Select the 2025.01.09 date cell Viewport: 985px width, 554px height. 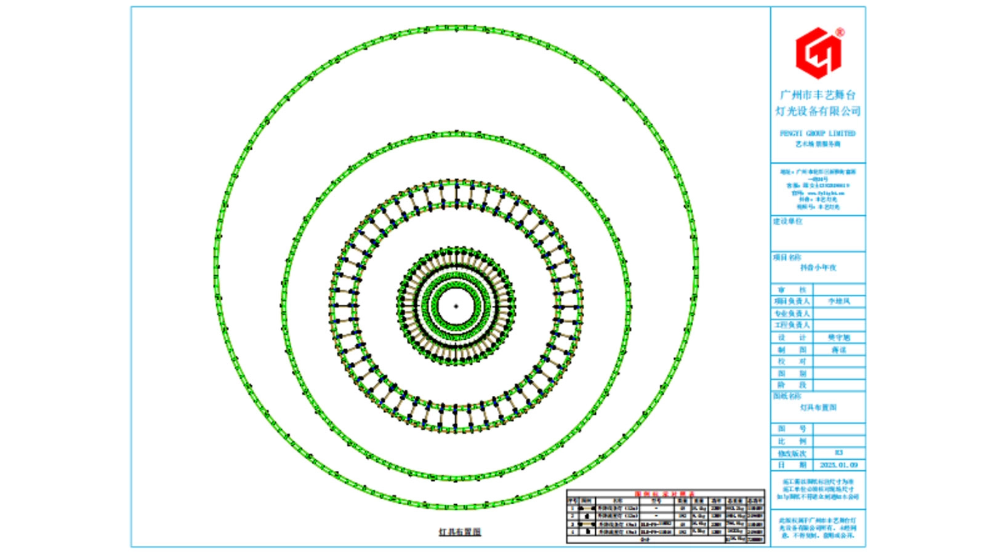click(838, 465)
